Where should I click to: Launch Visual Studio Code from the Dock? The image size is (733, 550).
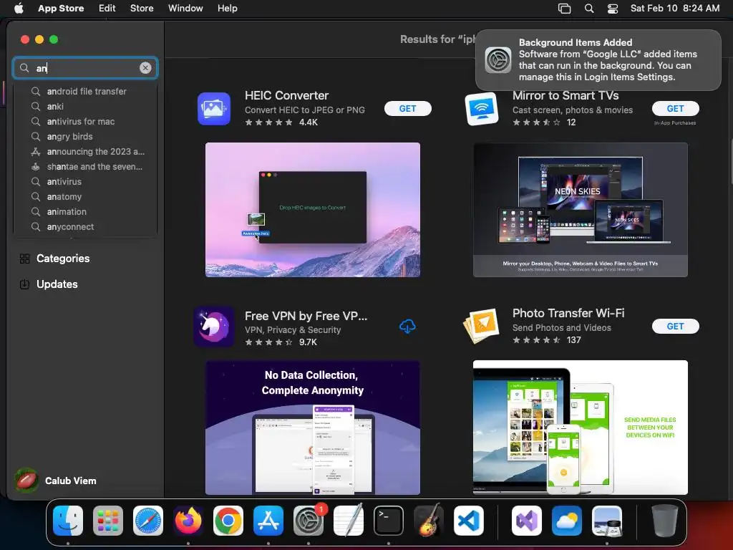tap(469, 521)
